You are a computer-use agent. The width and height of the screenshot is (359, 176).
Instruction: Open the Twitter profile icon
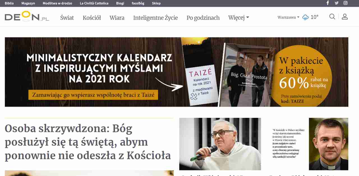pos(337,3)
